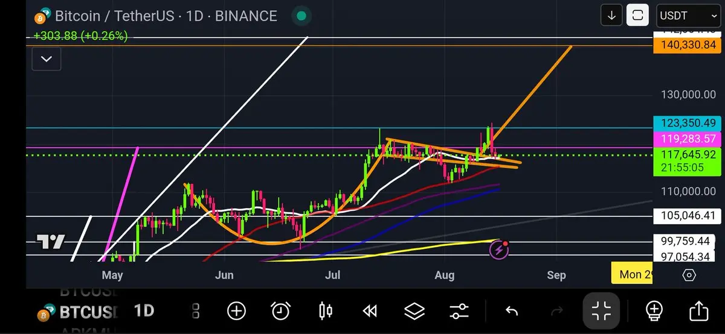This screenshot has height=334, width=725.
Task: Open the add indicator plus icon
Action: [x=236, y=311]
